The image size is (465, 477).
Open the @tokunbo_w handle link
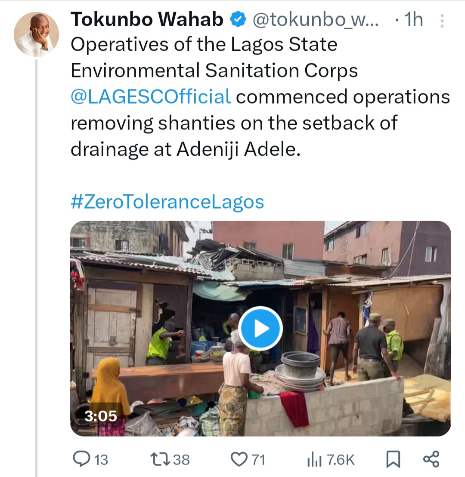[315, 20]
